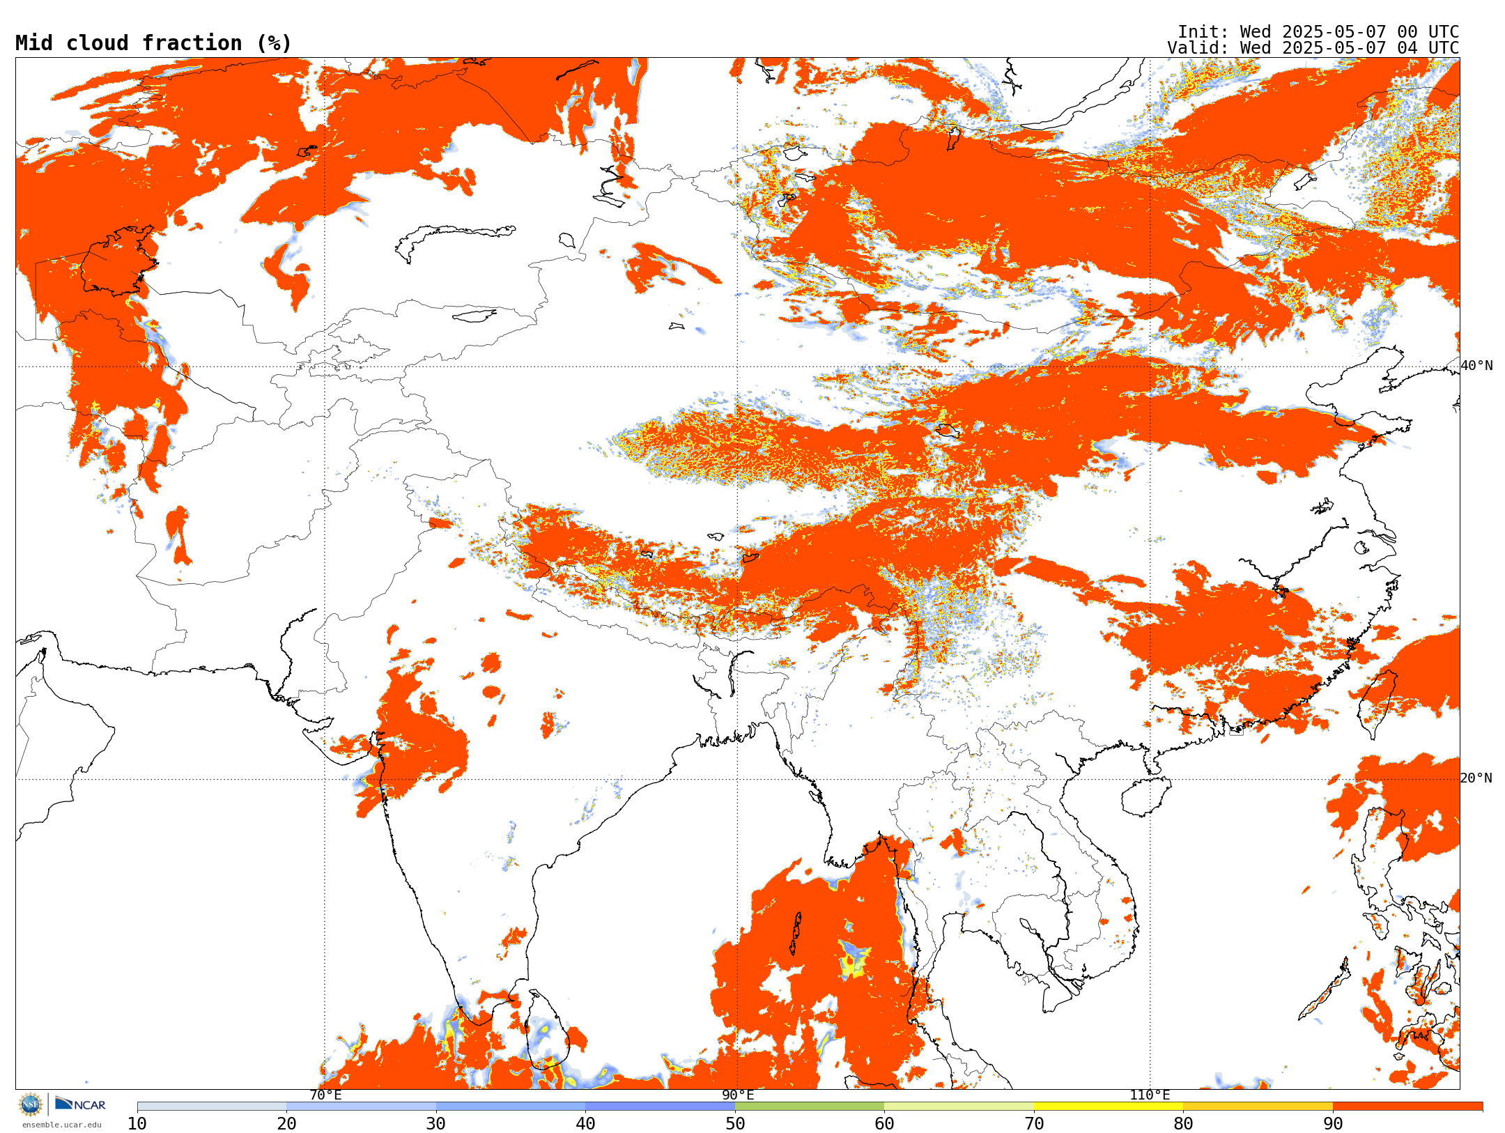The width and height of the screenshot is (1505, 1133).
Task: Click the yellow 70-80 colorbar segment
Action: pyautogui.click(x=1109, y=1106)
